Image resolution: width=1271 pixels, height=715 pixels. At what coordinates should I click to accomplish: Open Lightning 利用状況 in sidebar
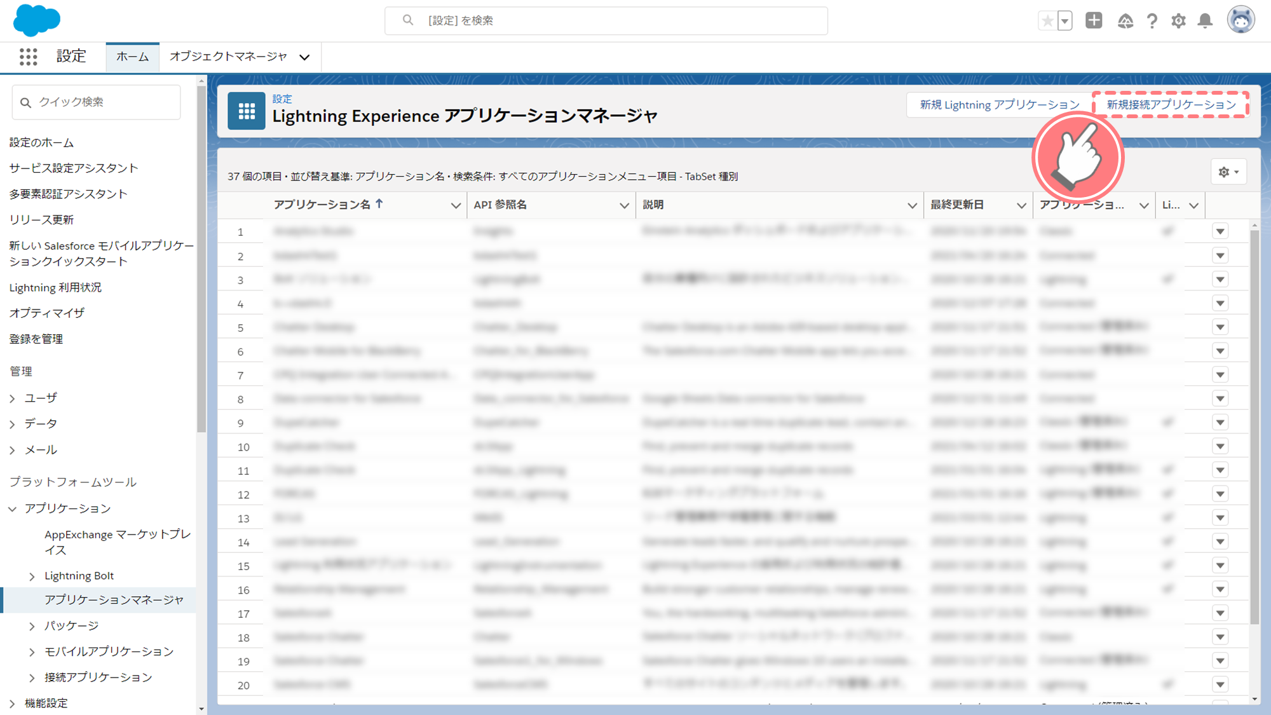click(x=55, y=287)
